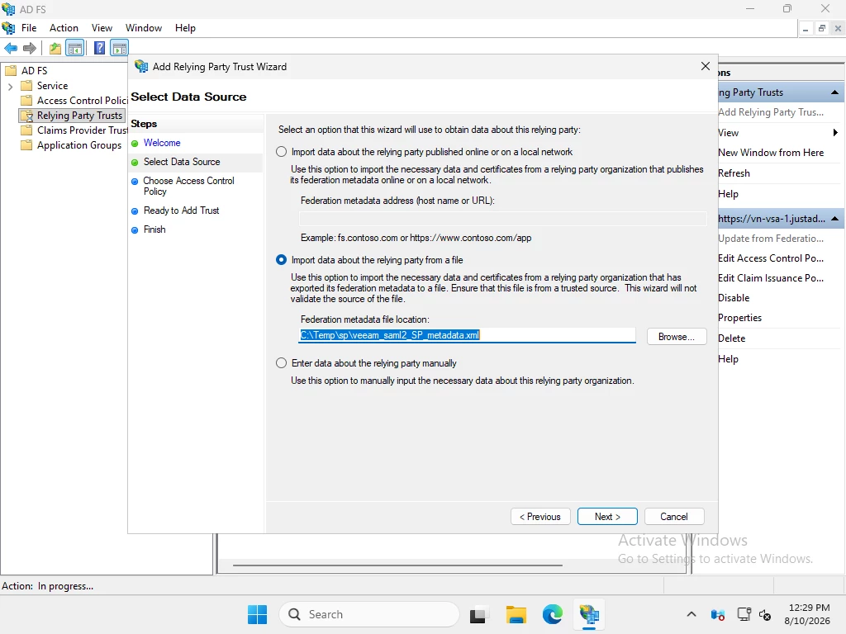Click the wizard title bar AD FS icon
This screenshot has height=634, width=846.
[x=141, y=66]
